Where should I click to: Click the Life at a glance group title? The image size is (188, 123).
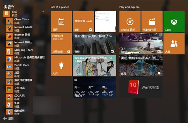pos(60,7)
